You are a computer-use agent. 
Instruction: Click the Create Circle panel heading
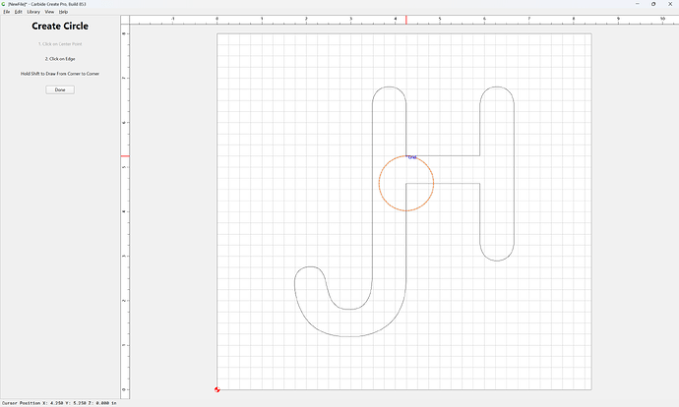click(x=60, y=26)
